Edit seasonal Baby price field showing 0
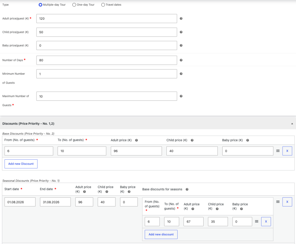Viewport: 296px width, 244px height. pos(129,202)
